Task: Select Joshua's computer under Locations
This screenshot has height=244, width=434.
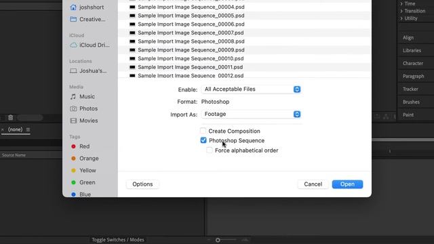Action: (88, 70)
